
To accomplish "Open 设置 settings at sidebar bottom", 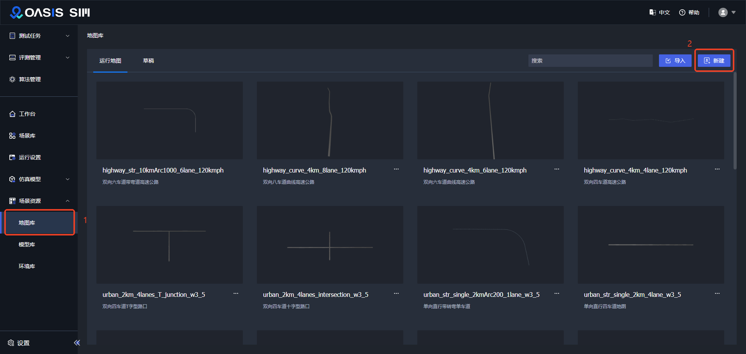I will pyautogui.click(x=19, y=343).
